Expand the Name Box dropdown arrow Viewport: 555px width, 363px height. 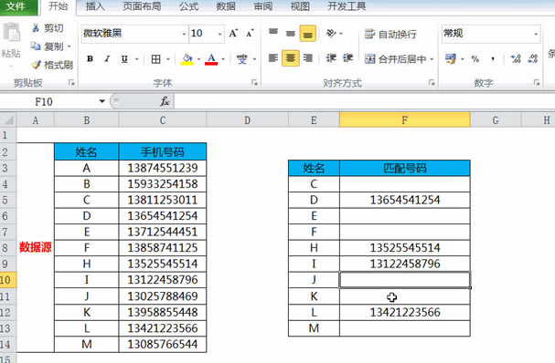[x=101, y=102]
